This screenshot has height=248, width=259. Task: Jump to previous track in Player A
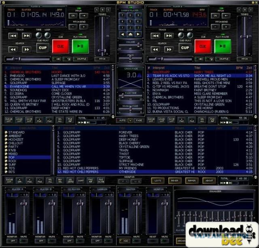[13, 36]
